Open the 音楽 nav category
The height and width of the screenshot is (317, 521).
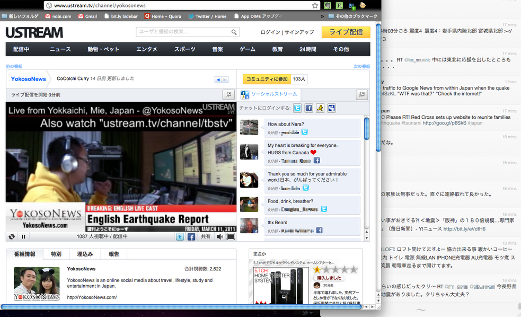218,49
